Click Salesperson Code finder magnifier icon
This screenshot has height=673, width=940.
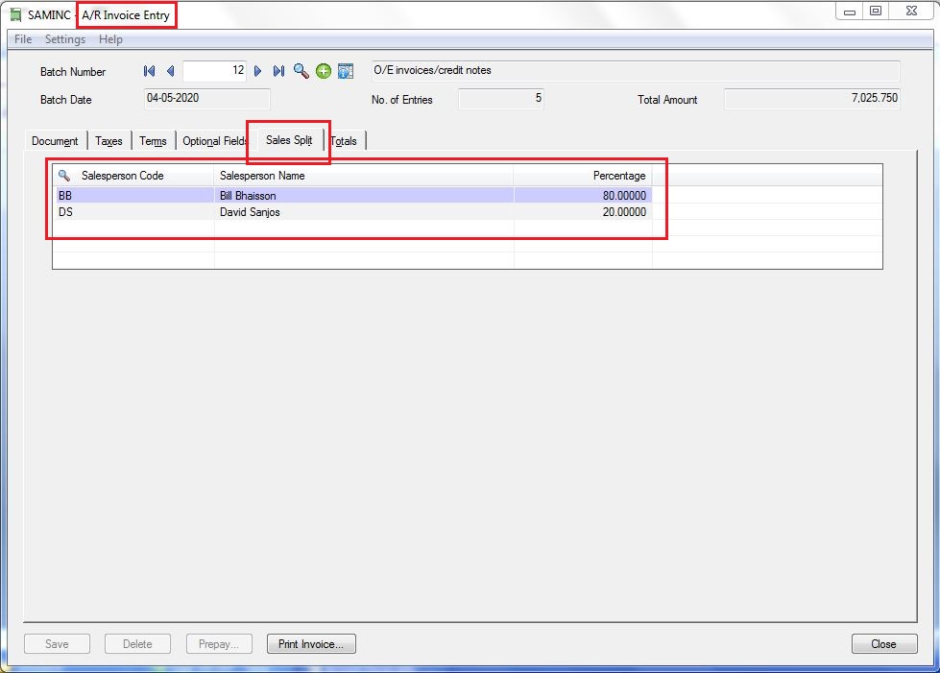point(64,176)
